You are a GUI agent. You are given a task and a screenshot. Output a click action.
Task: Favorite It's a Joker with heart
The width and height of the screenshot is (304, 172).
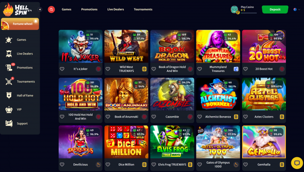click(x=62, y=69)
